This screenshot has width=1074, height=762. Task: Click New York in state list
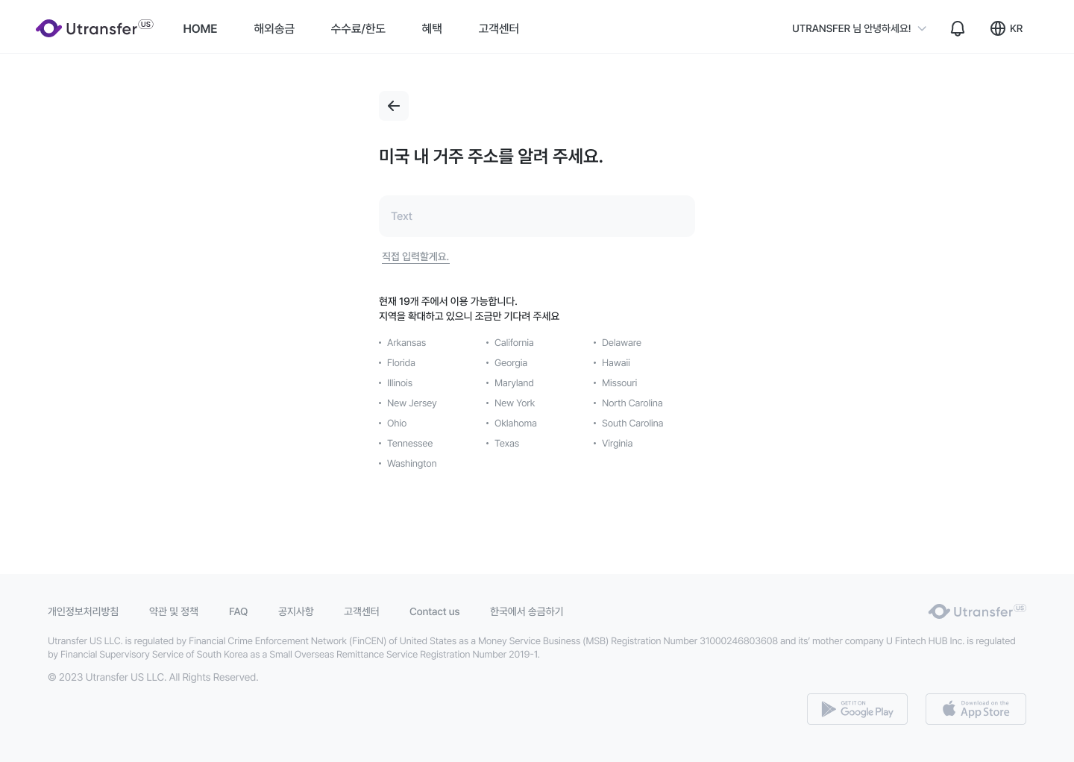tap(515, 403)
